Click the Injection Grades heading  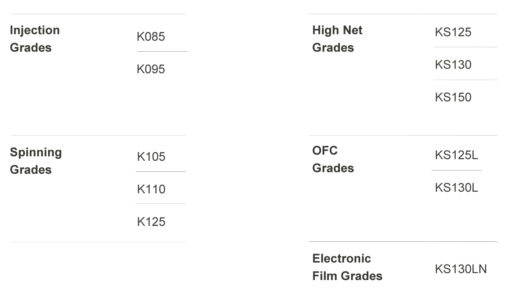pyautogui.click(x=35, y=39)
